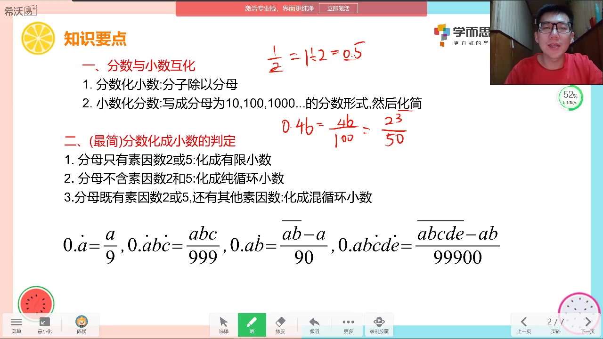This screenshot has height=339, width=603.
Task: Click line about 化成纯循环小数
Action: 174,179
